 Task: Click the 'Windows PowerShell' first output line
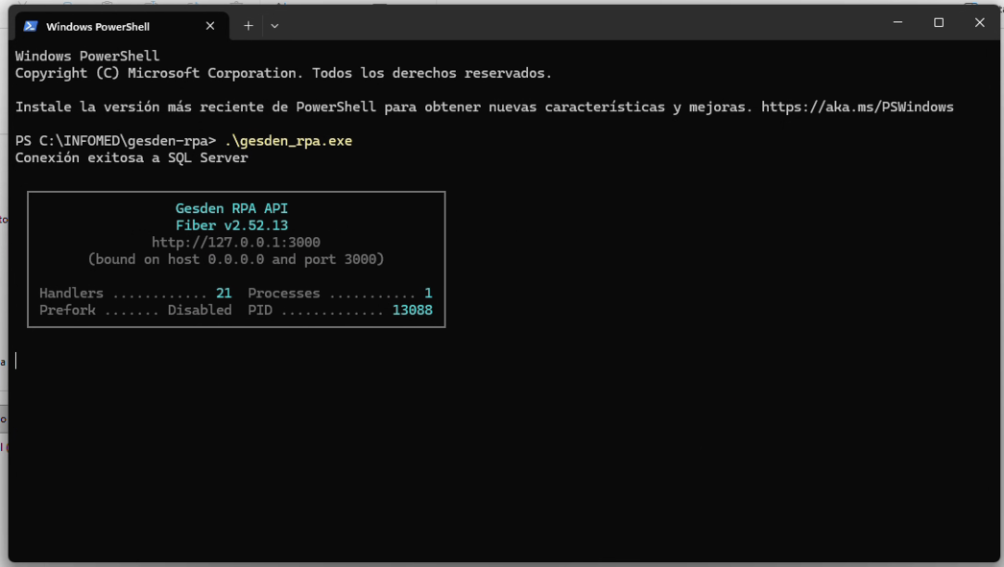pyautogui.click(x=87, y=57)
